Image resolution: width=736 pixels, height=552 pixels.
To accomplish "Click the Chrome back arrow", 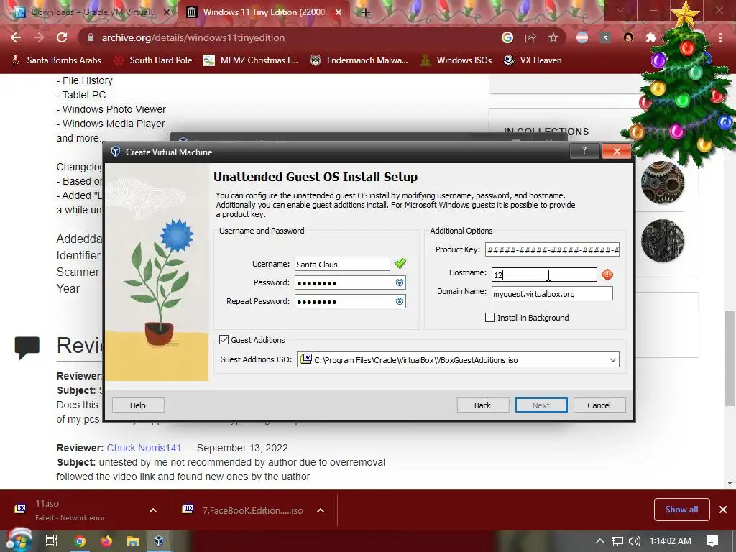I will 16,37.
